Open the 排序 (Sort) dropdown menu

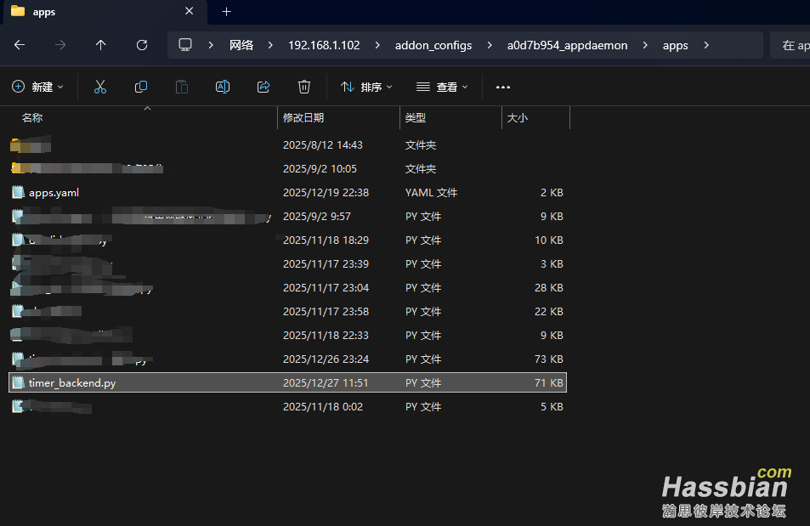[366, 87]
